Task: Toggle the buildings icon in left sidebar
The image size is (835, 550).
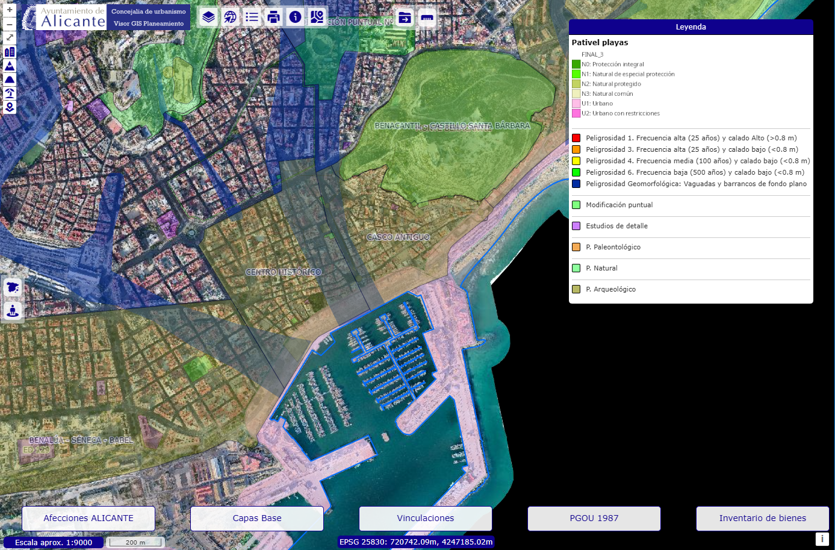Action: tap(10, 52)
